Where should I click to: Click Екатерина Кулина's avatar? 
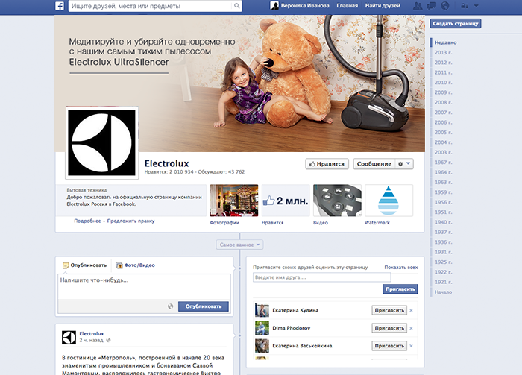pos(262,310)
